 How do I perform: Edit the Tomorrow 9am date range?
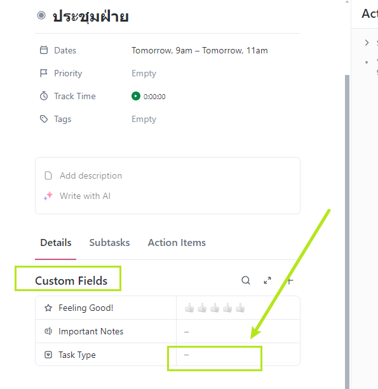[199, 50]
